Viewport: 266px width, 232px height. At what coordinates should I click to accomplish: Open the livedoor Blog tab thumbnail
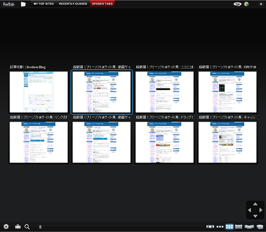[x=39, y=92]
